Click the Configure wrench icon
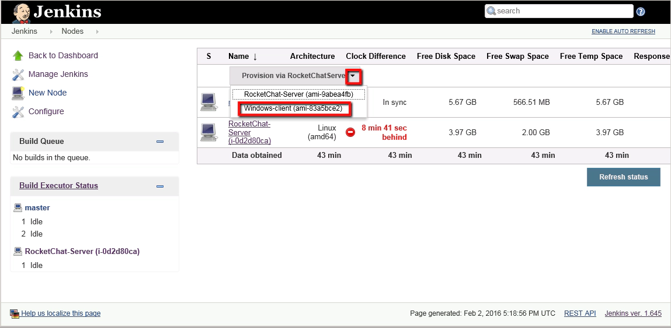The width and height of the screenshot is (671, 328). (x=18, y=112)
